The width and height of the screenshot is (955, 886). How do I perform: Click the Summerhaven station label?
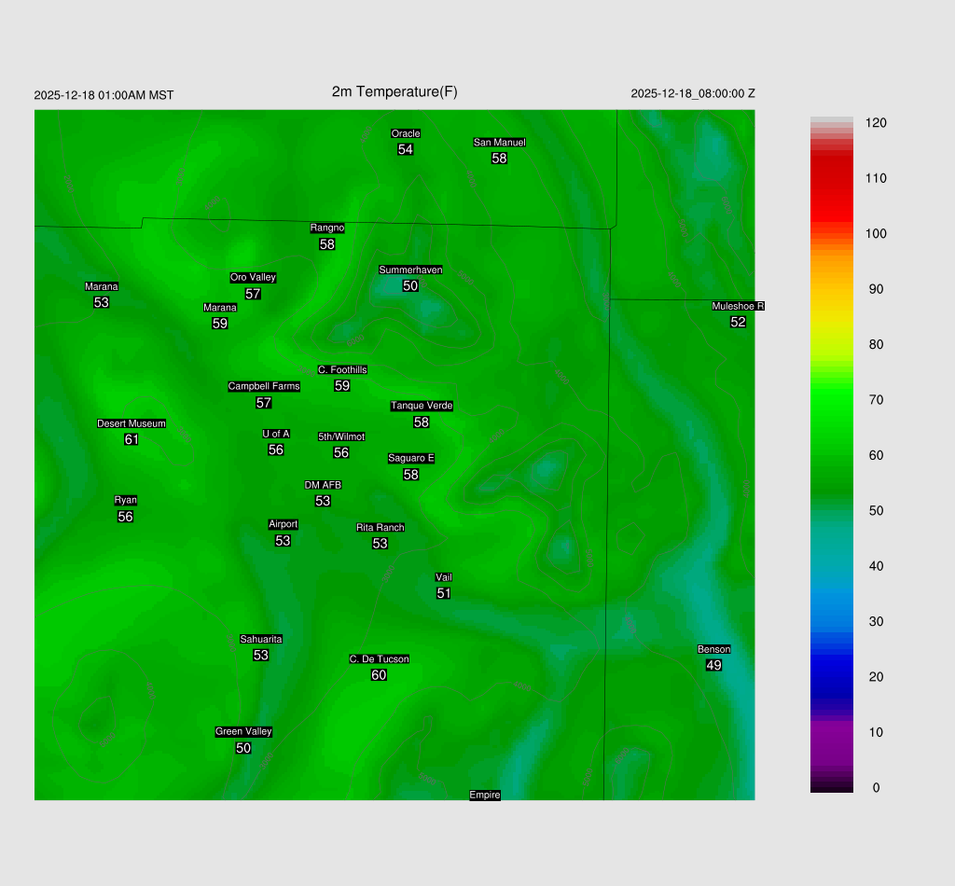point(410,270)
